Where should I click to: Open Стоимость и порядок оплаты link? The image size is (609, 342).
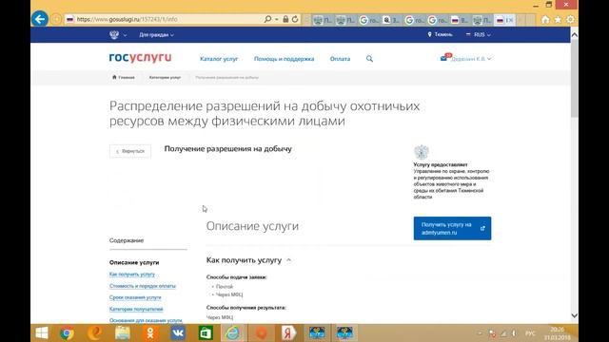pyautogui.click(x=143, y=286)
